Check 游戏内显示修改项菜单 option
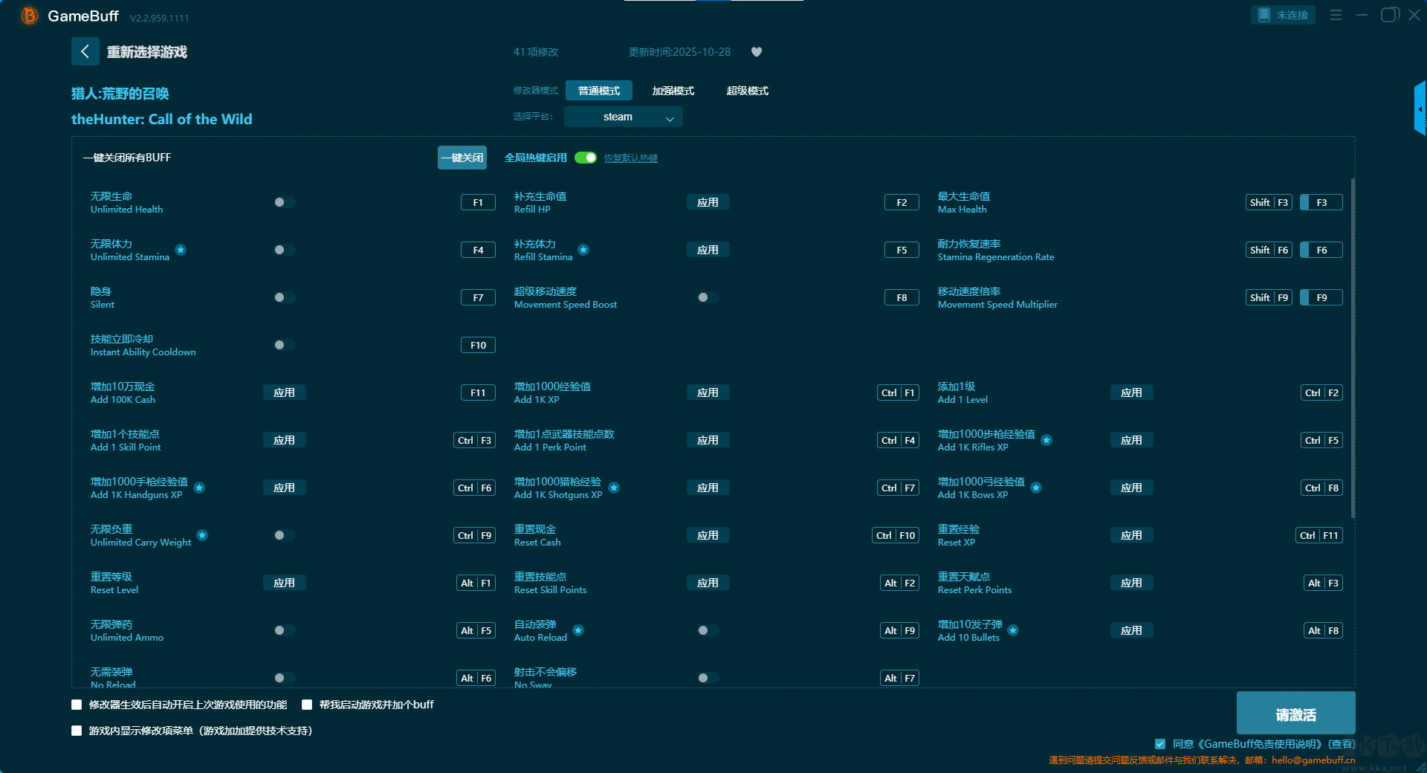The height and width of the screenshot is (773, 1427). point(77,731)
